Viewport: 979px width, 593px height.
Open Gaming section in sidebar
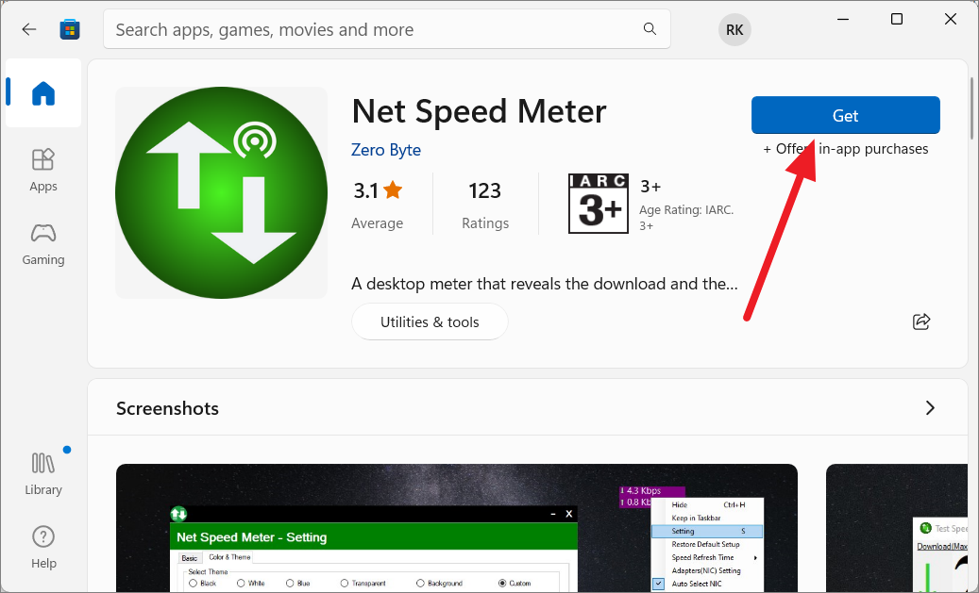[43, 244]
